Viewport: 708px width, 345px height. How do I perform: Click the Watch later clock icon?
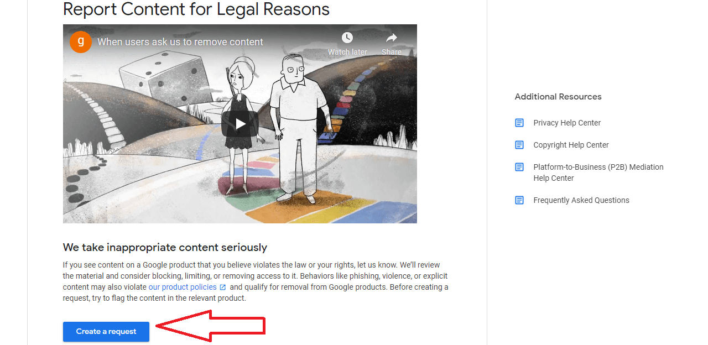347,38
